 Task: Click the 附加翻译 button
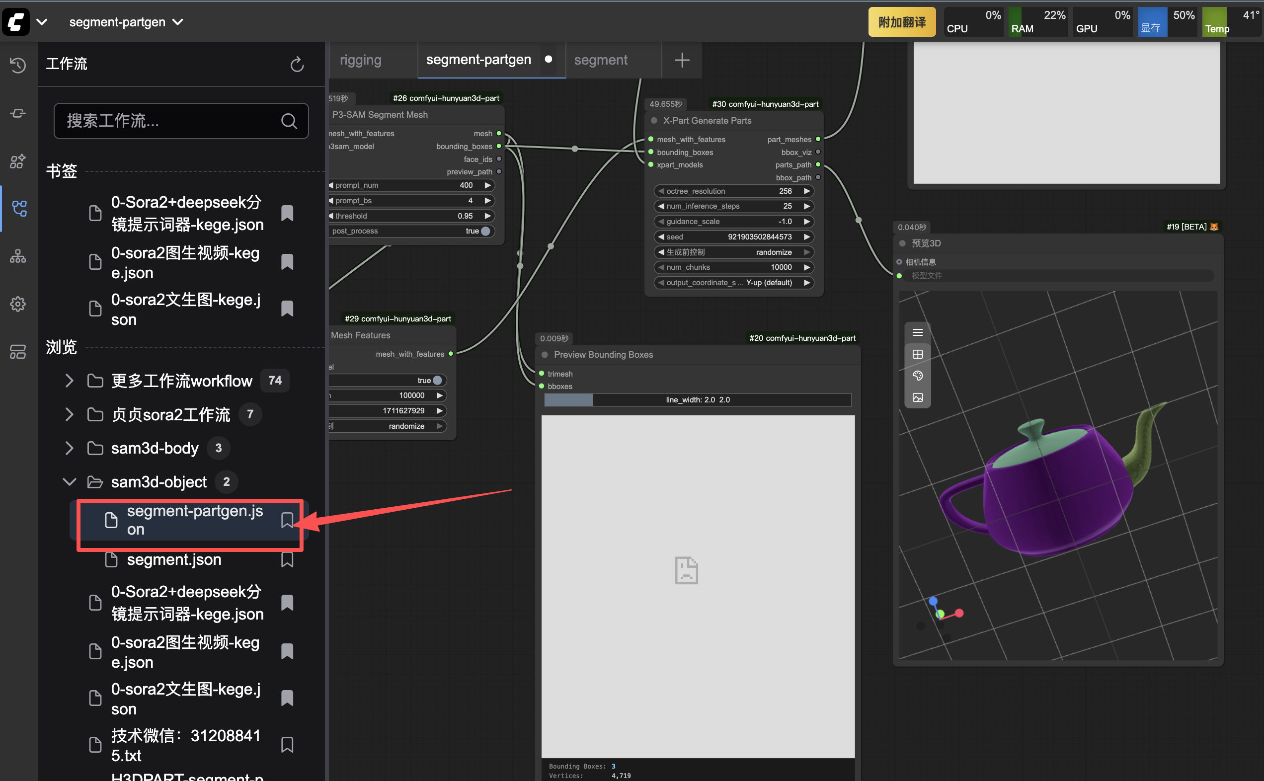click(x=901, y=22)
